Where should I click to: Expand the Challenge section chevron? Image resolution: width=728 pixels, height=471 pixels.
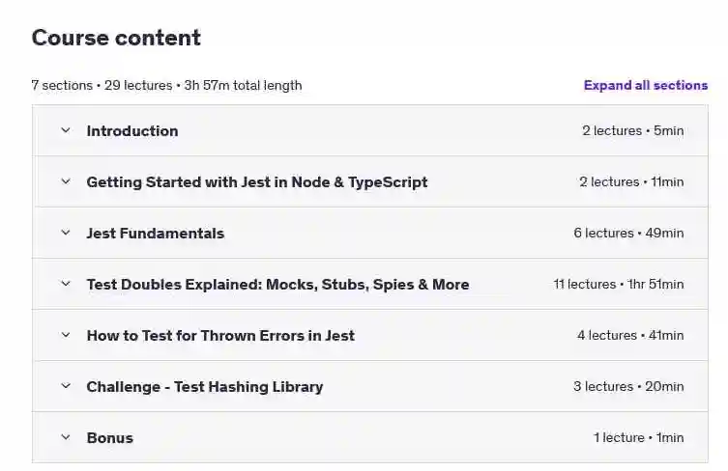click(x=66, y=385)
